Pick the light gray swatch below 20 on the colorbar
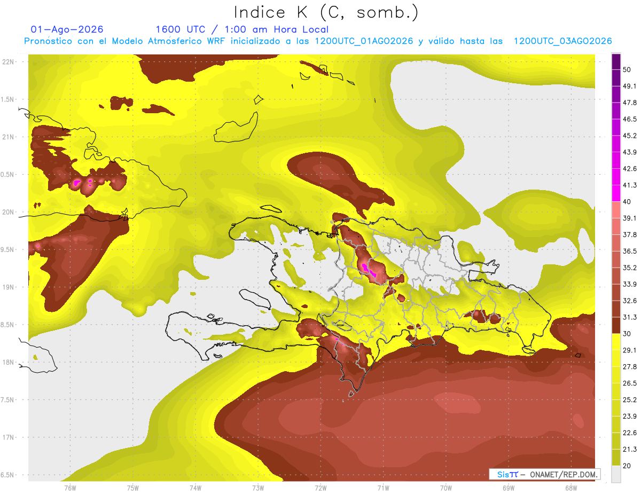The width and height of the screenshot is (641, 495). 616,474
